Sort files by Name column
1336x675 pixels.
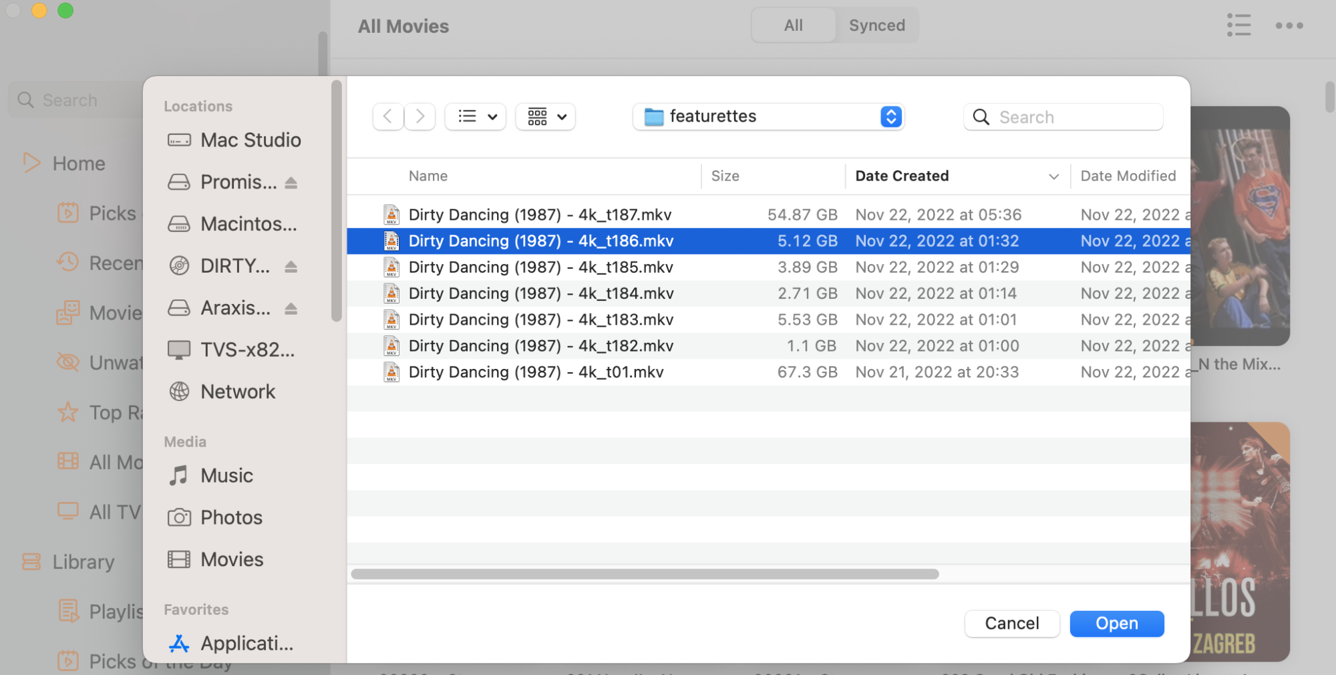[428, 176]
